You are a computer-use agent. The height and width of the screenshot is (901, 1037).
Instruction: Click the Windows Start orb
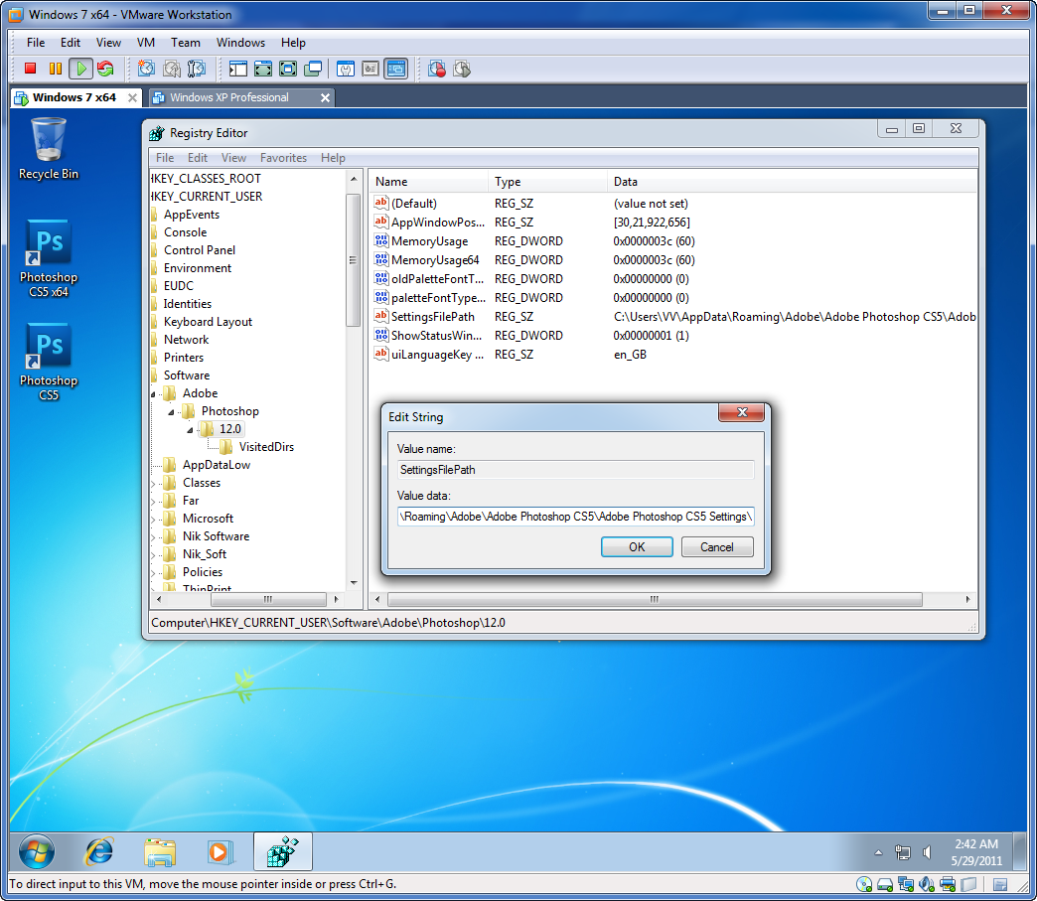[x=37, y=851]
